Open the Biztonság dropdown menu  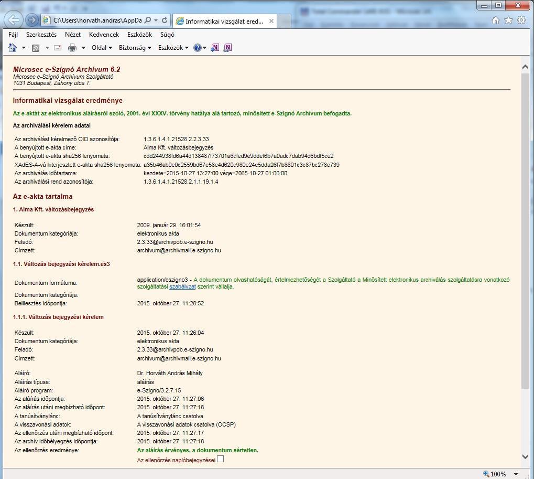[x=135, y=48]
